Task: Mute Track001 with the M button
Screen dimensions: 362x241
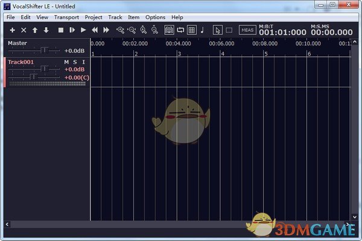Action: tap(66, 62)
